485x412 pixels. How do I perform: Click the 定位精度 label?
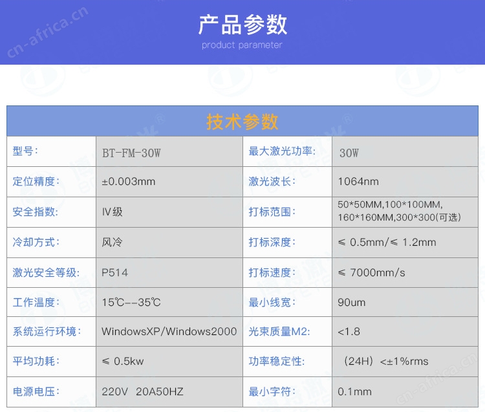tap(36, 181)
